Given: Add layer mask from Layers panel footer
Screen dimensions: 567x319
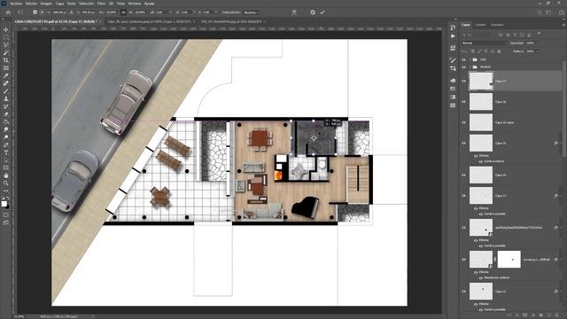Looking at the screenshot, I should coord(525,315).
